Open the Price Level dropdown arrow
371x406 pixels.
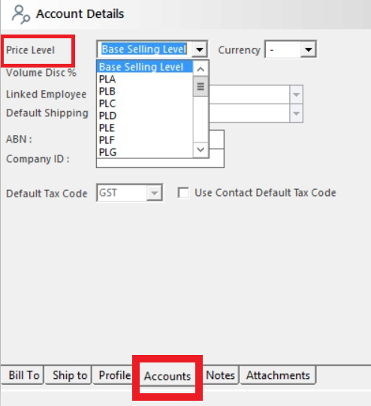200,49
